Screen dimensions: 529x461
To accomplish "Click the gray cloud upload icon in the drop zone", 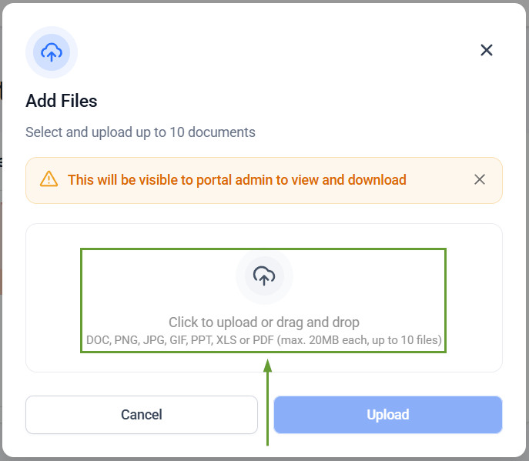I will [264, 276].
